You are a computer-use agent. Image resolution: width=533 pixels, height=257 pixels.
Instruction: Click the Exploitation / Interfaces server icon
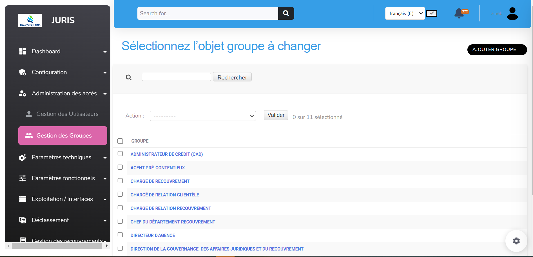click(23, 199)
